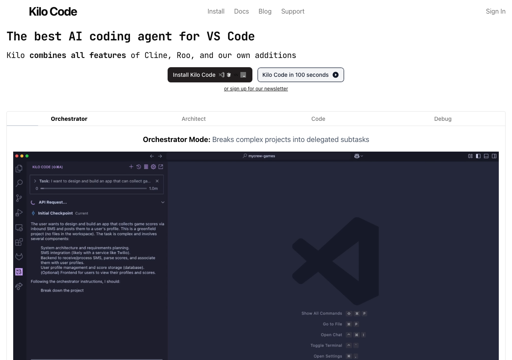Image resolution: width=512 pixels, height=360 pixels.
Task: Click the 'Orchestrator Mode:' heading text
Action: (x=176, y=140)
